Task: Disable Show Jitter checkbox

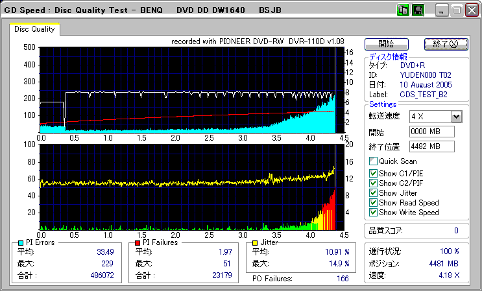Action: pos(373,193)
